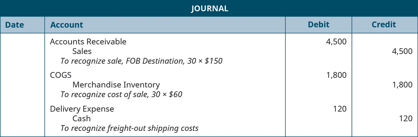Click the cost of sale description
The height and width of the screenshot is (137, 418).
click(121, 95)
